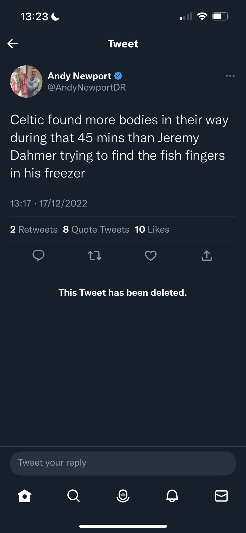
Task: Open Search via magnifying glass icon
Action: click(x=74, y=496)
